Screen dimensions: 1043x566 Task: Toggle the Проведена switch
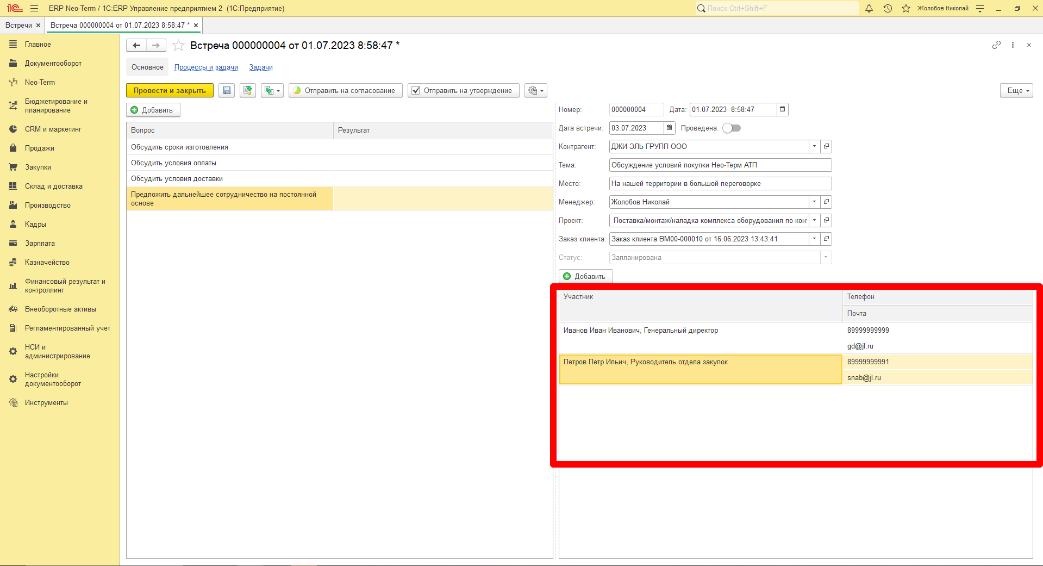(732, 128)
